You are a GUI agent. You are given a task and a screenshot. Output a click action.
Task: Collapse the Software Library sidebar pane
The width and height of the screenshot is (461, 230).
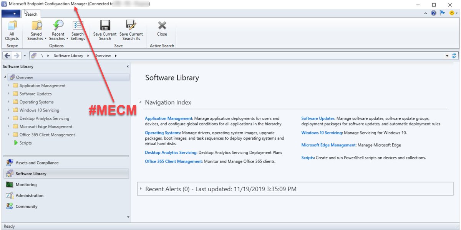(x=127, y=66)
